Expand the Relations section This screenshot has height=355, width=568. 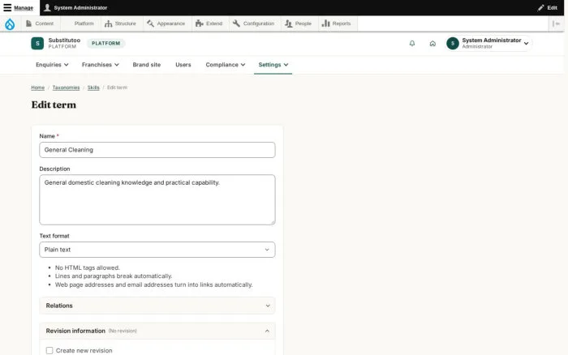(157, 306)
